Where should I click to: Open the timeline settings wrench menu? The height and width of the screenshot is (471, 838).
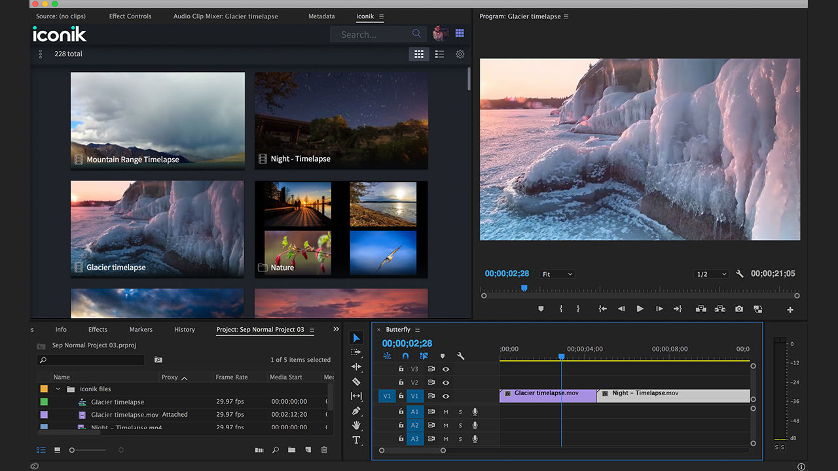point(462,356)
